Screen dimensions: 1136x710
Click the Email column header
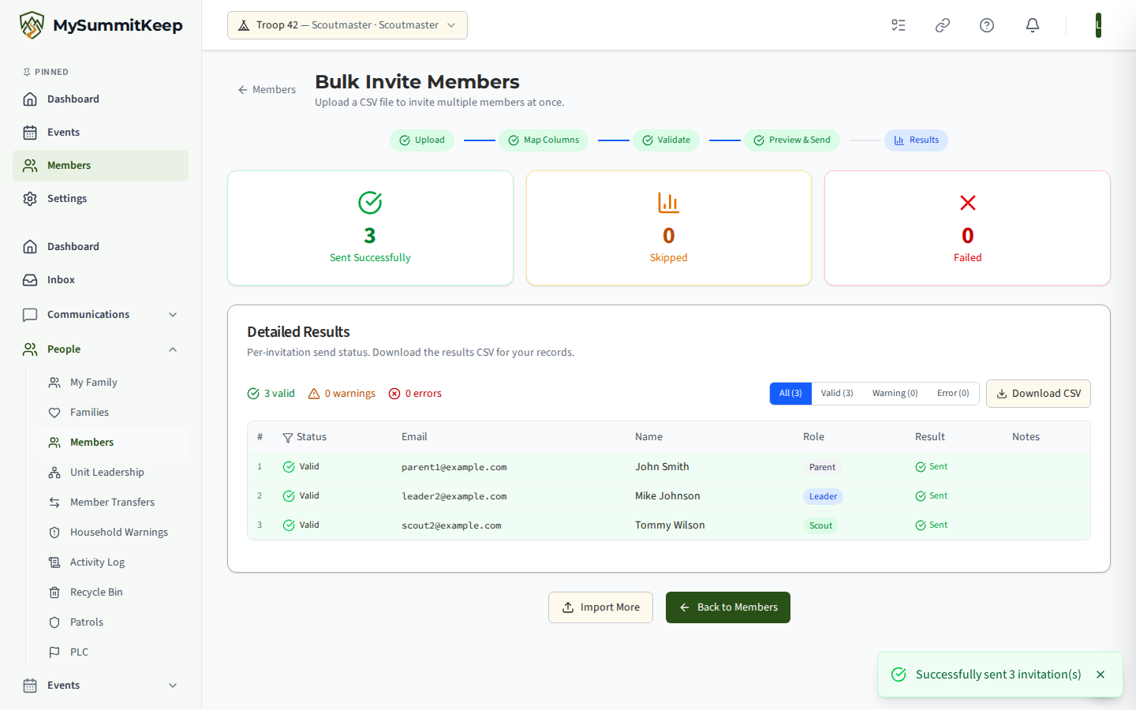[414, 437]
